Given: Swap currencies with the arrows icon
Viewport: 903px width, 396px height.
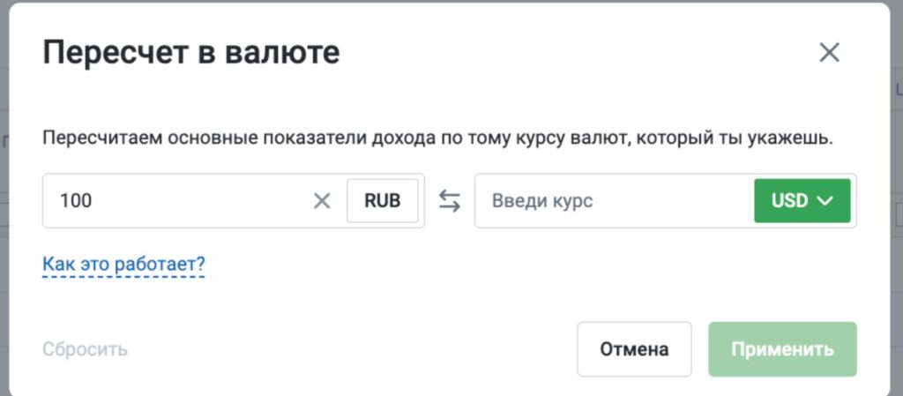Looking at the screenshot, I should 450,201.
